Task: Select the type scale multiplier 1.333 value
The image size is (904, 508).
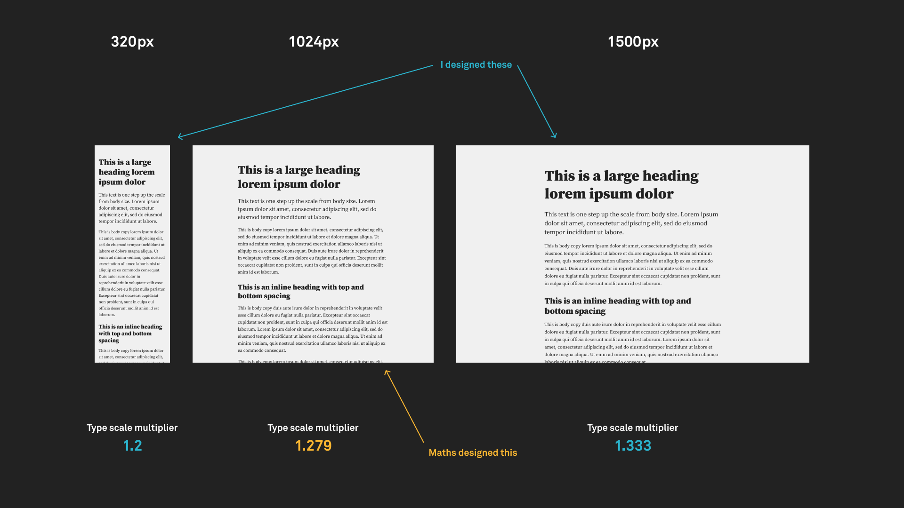Action: pos(633,445)
